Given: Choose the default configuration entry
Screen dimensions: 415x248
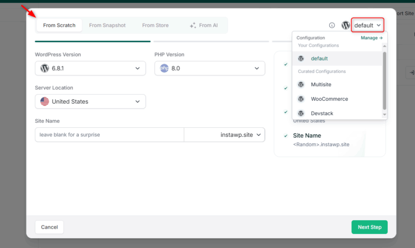Looking at the screenshot, I should (x=337, y=58).
